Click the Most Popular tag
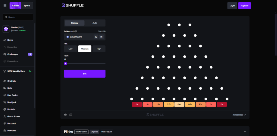Image resolution: width=277 pixels, height=136 pixels. coord(107,132)
